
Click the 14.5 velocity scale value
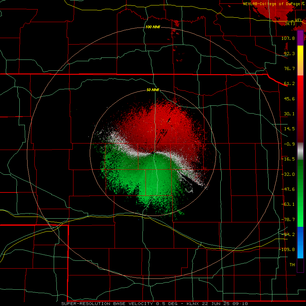pos(289,129)
